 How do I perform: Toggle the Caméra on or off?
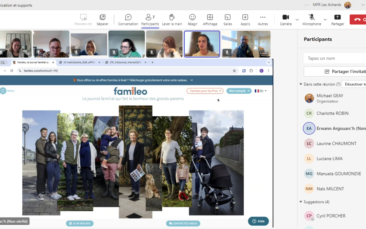[x=286, y=20]
